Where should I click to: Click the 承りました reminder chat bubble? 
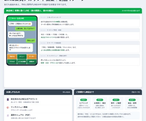21,47
